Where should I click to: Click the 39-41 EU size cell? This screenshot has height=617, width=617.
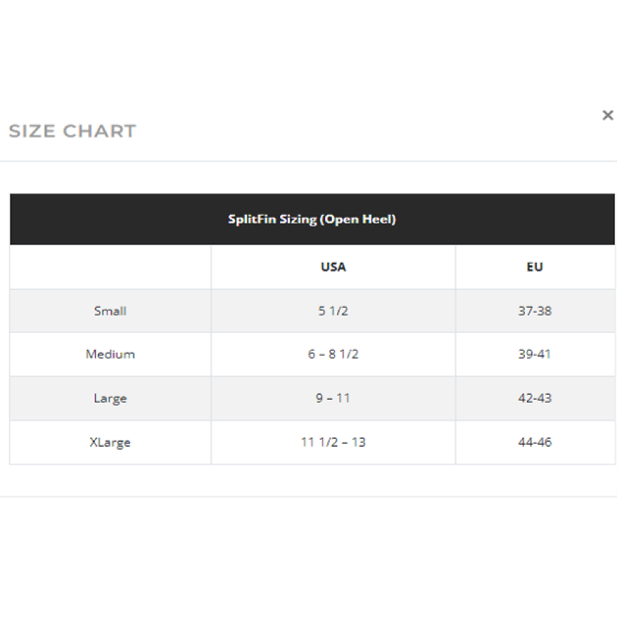(535, 354)
